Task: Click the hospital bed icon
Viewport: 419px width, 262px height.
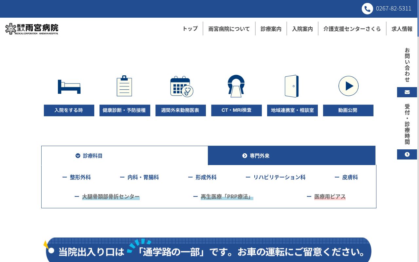Action: [x=69, y=86]
